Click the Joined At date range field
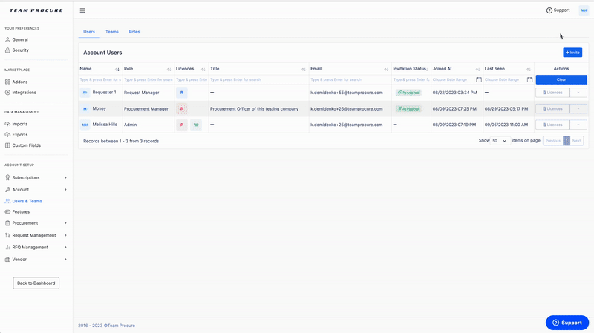The width and height of the screenshot is (594, 333). tap(454, 80)
